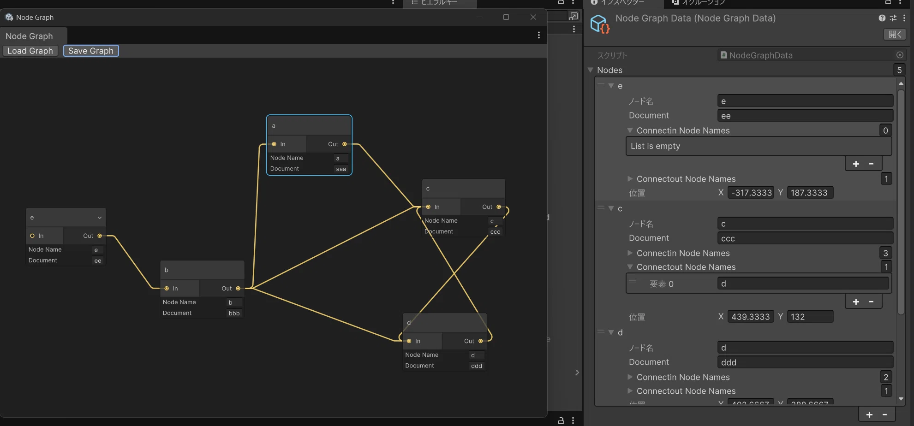
Task: Open Inspector preset sliders icon
Action: (x=893, y=18)
